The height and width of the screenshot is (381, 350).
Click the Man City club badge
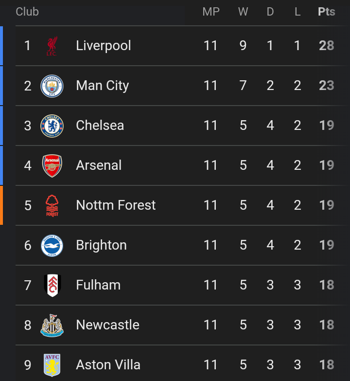click(x=52, y=86)
